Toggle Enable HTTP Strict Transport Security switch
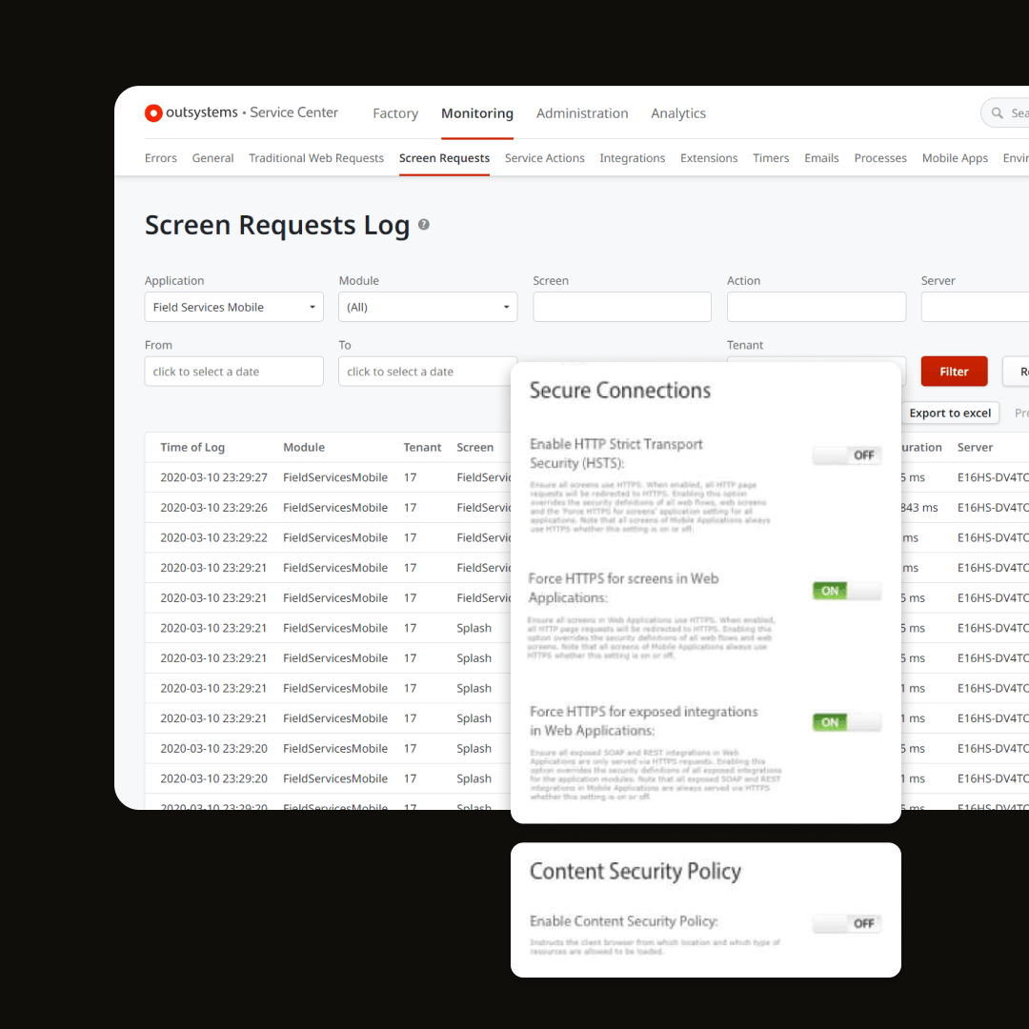 (847, 454)
